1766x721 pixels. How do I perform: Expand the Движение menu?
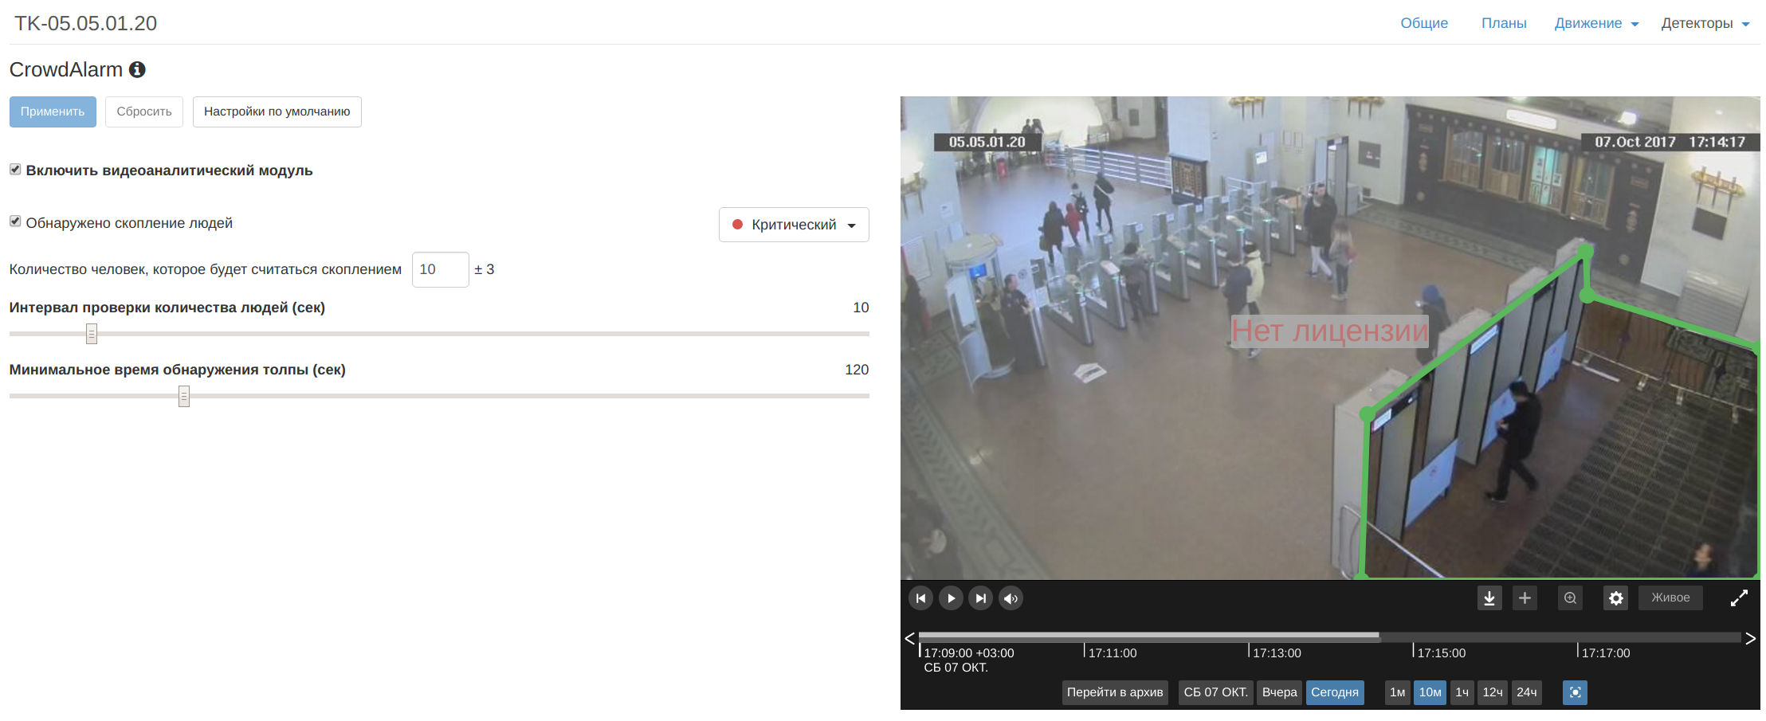point(1596,23)
